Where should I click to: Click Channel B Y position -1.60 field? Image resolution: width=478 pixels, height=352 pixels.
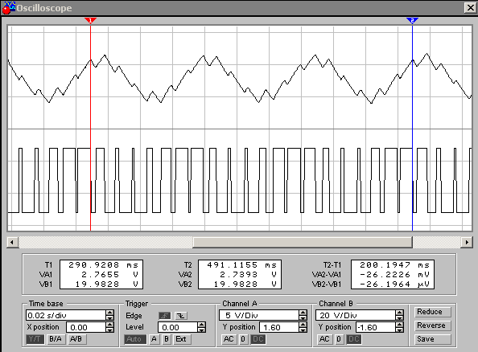click(x=376, y=327)
